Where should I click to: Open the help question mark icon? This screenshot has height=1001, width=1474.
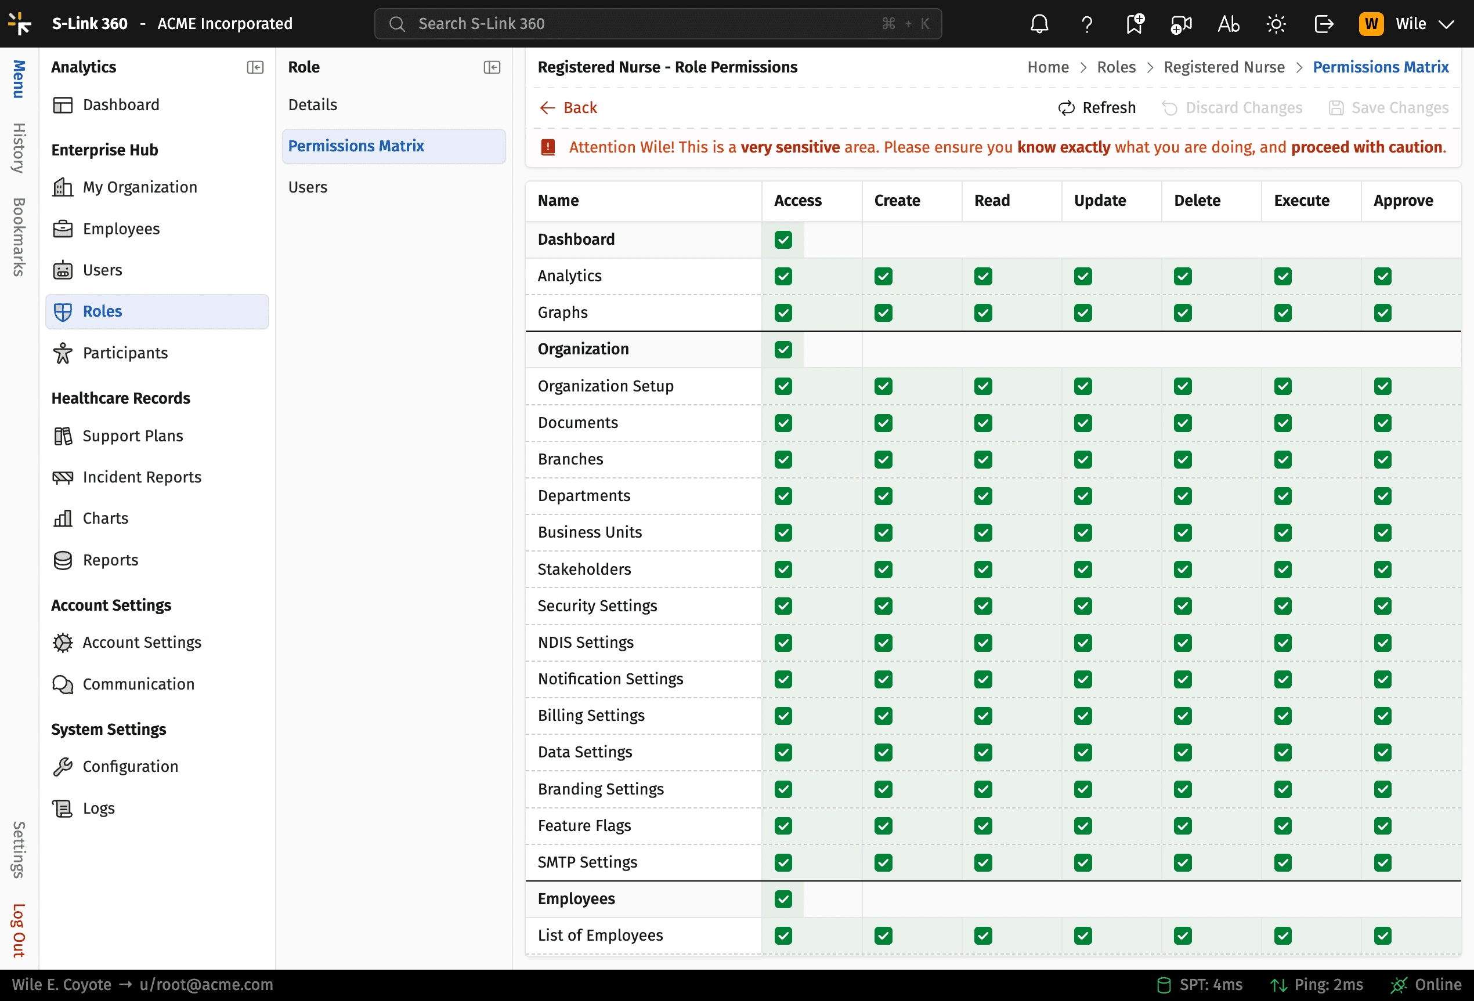pos(1086,24)
